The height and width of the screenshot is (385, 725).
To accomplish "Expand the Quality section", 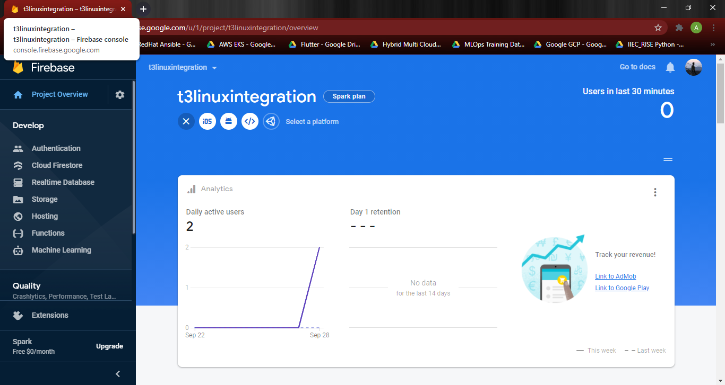I will point(66,290).
